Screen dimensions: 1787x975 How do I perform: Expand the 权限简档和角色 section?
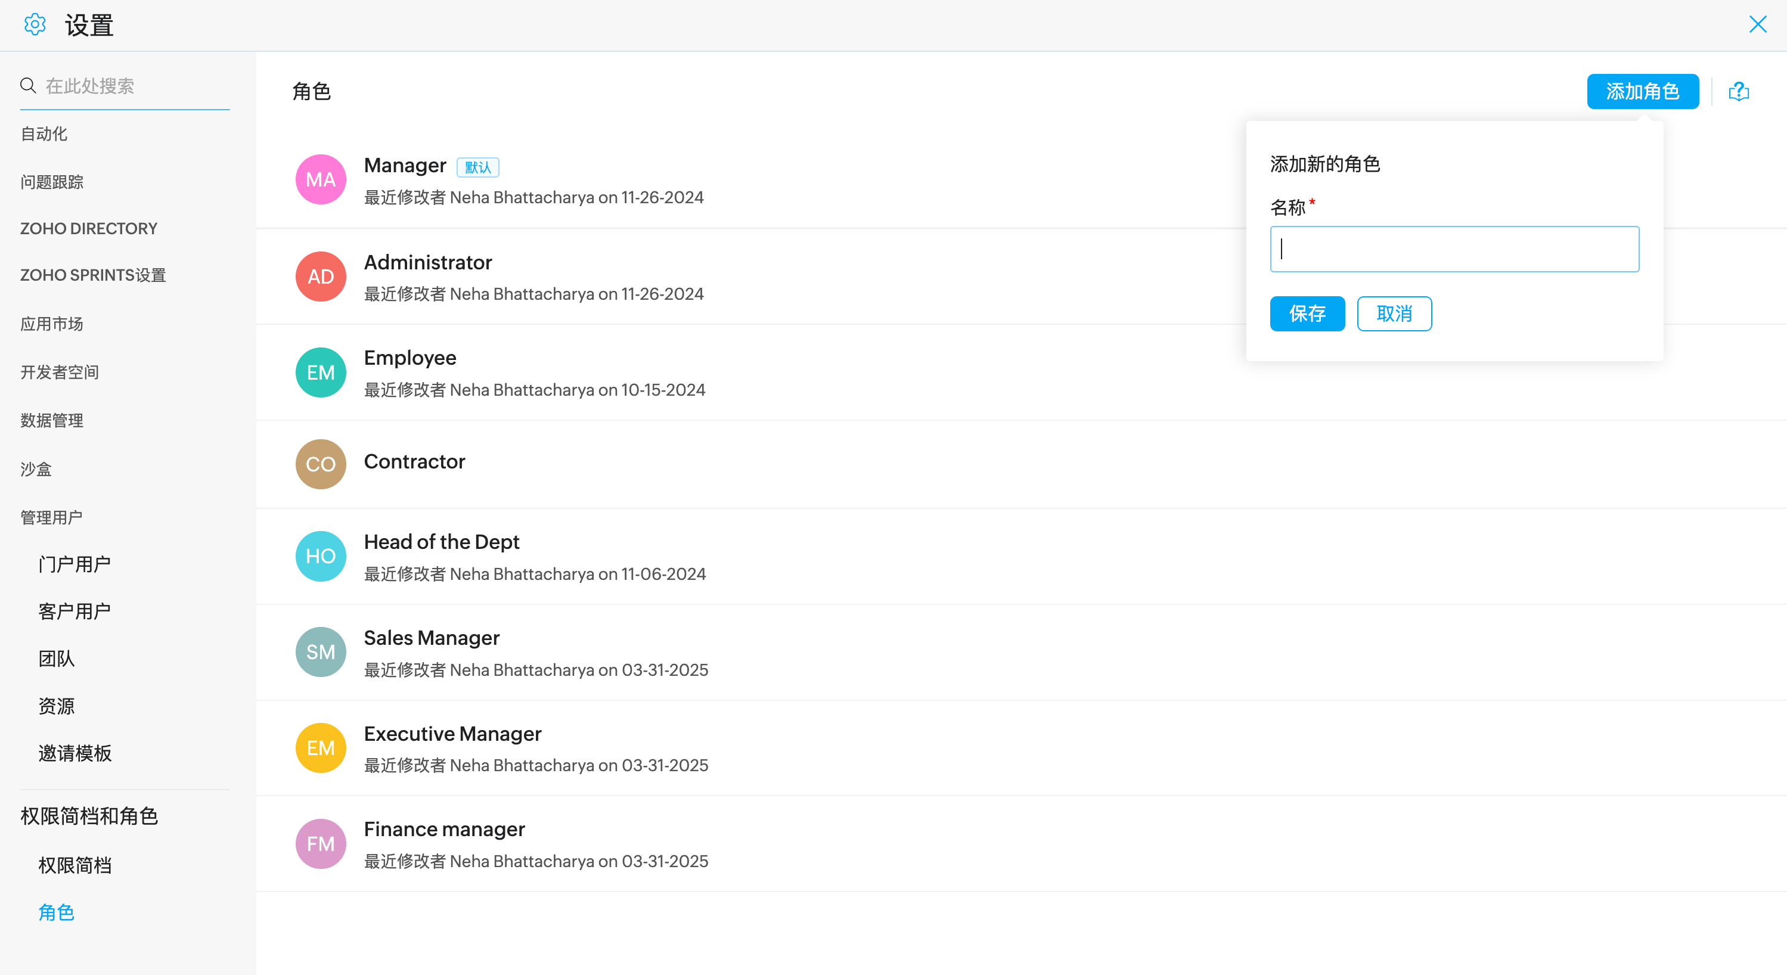[x=89, y=816]
